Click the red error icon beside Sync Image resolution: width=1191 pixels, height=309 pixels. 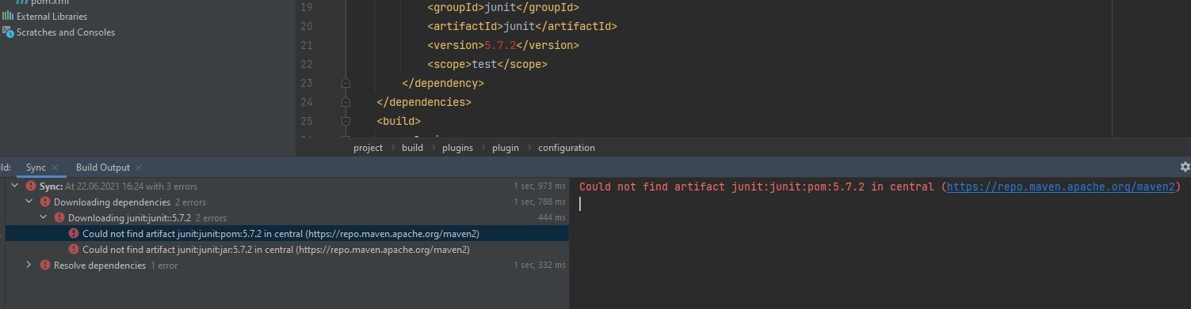click(x=31, y=187)
